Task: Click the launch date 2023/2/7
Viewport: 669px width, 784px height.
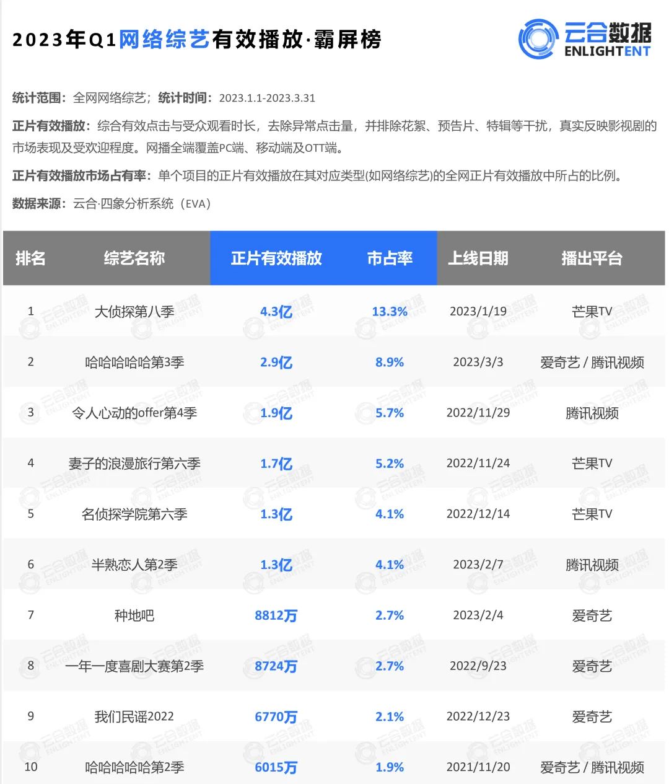Action: pos(478,565)
